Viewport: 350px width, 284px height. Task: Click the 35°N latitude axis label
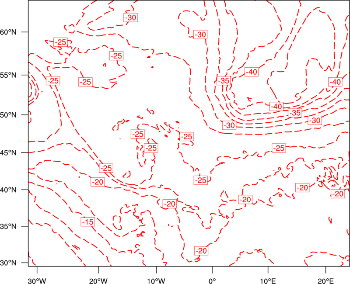point(8,226)
